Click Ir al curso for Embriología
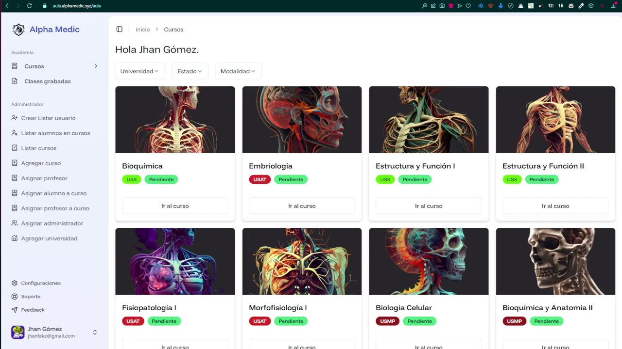 click(302, 206)
